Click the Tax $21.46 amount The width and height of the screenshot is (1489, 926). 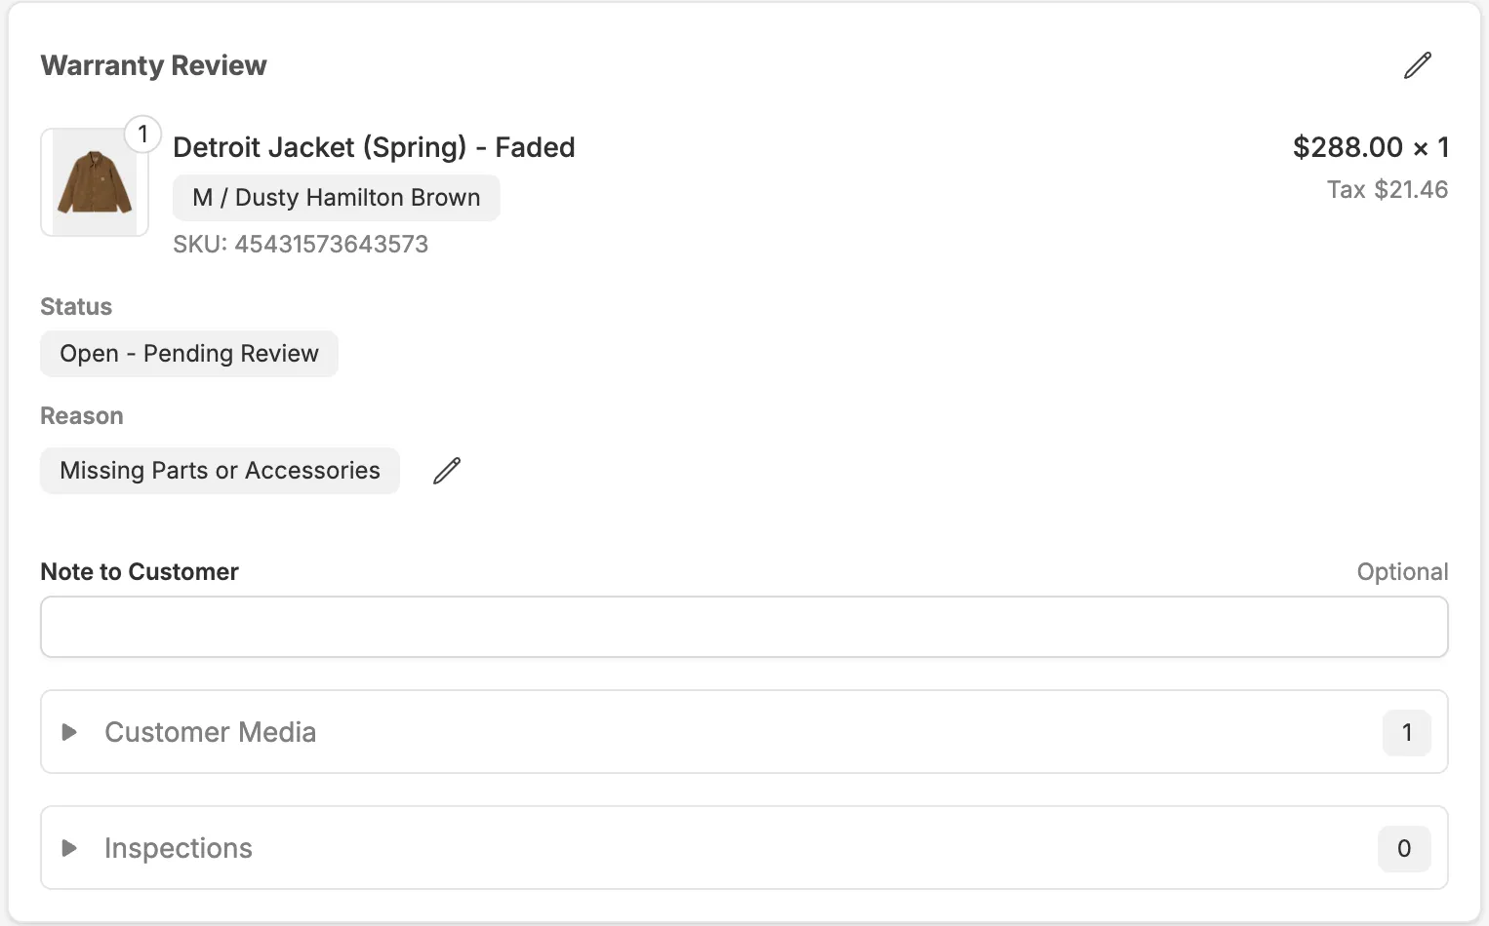(x=1387, y=189)
